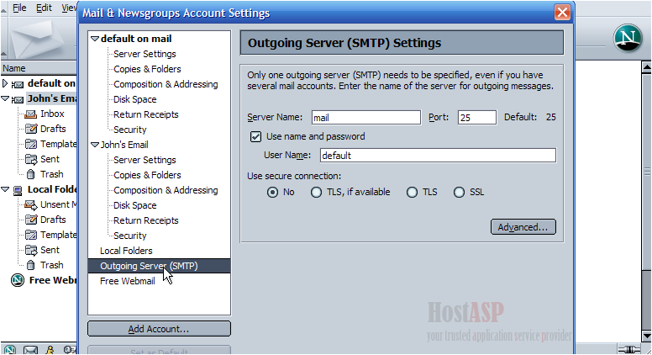Open Address Book icon in component bar
Screen dimensions: 652x355
(x=70, y=350)
